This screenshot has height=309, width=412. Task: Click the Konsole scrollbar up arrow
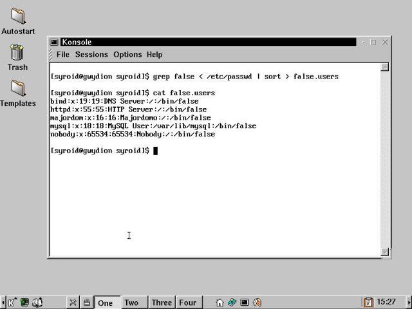pyautogui.click(x=384, y=67)
